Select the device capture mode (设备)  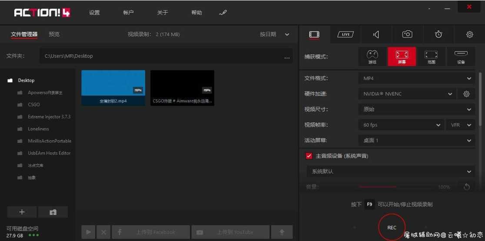(461, 56)
